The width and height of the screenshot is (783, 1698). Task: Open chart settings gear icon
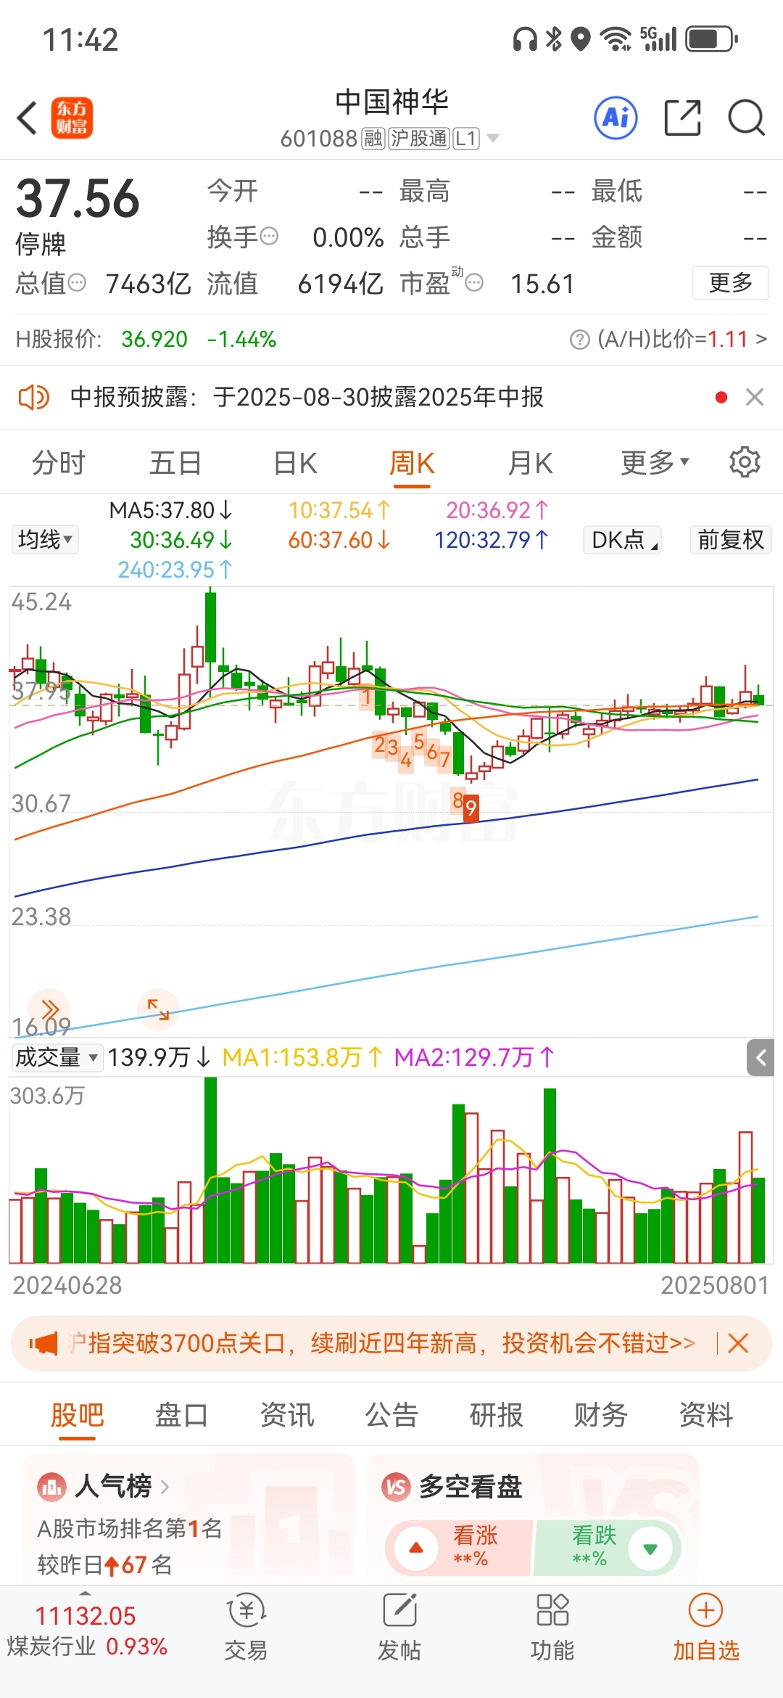(745, 462)
